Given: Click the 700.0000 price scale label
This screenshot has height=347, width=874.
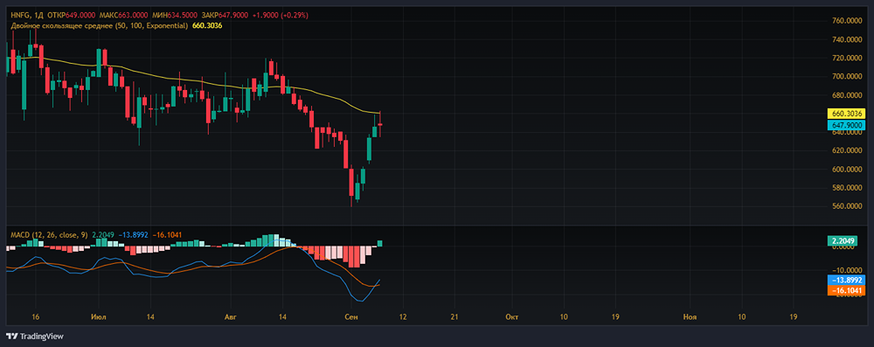Looking at the screenshot, I should [848, 76].
